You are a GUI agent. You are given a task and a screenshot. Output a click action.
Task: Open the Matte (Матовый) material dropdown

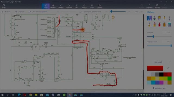[159, 62]
